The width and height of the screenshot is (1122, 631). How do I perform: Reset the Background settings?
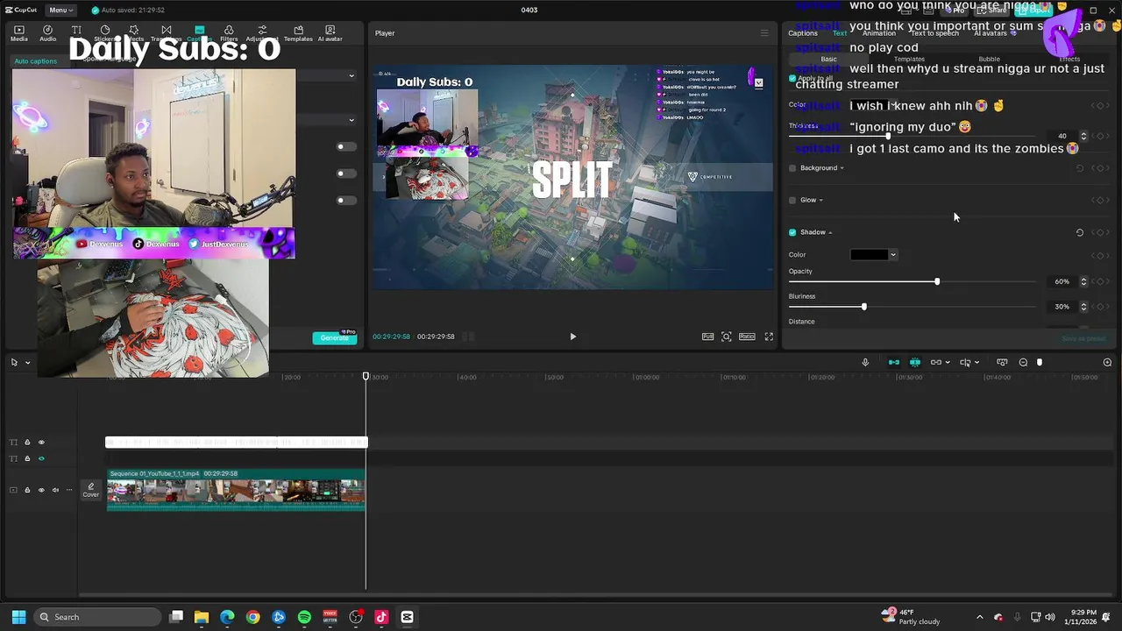tap(1080, 168)
